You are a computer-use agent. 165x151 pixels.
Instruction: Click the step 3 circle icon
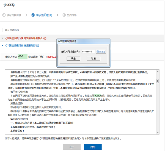[x=64, y=15]
